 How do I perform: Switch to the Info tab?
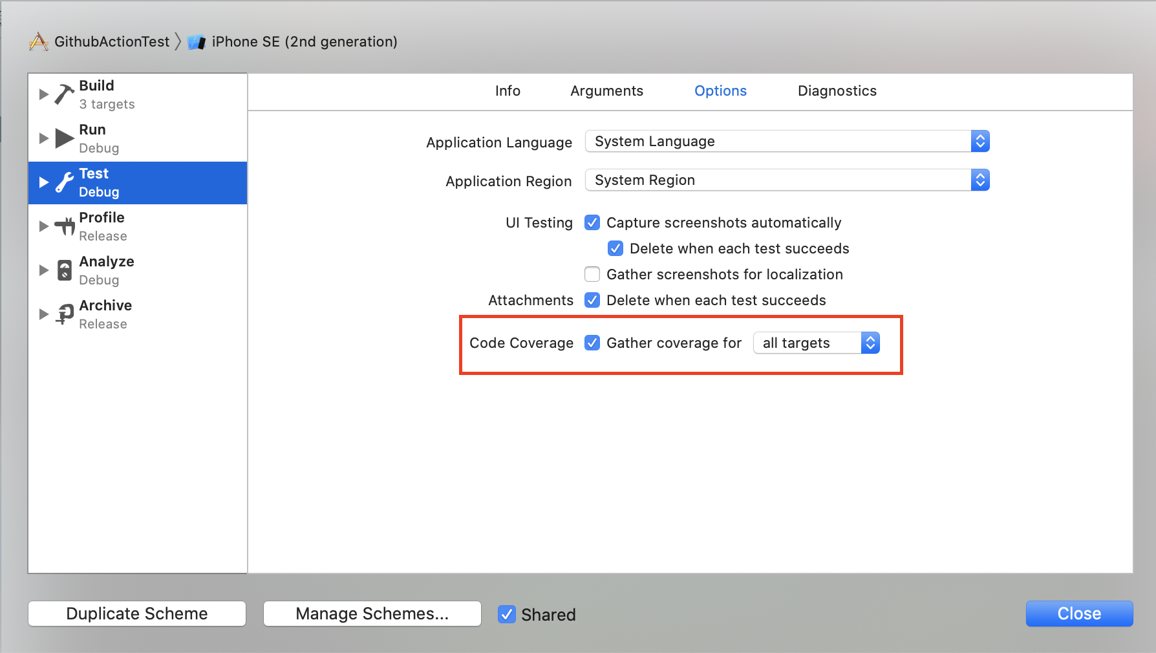(x=508, y=91)
